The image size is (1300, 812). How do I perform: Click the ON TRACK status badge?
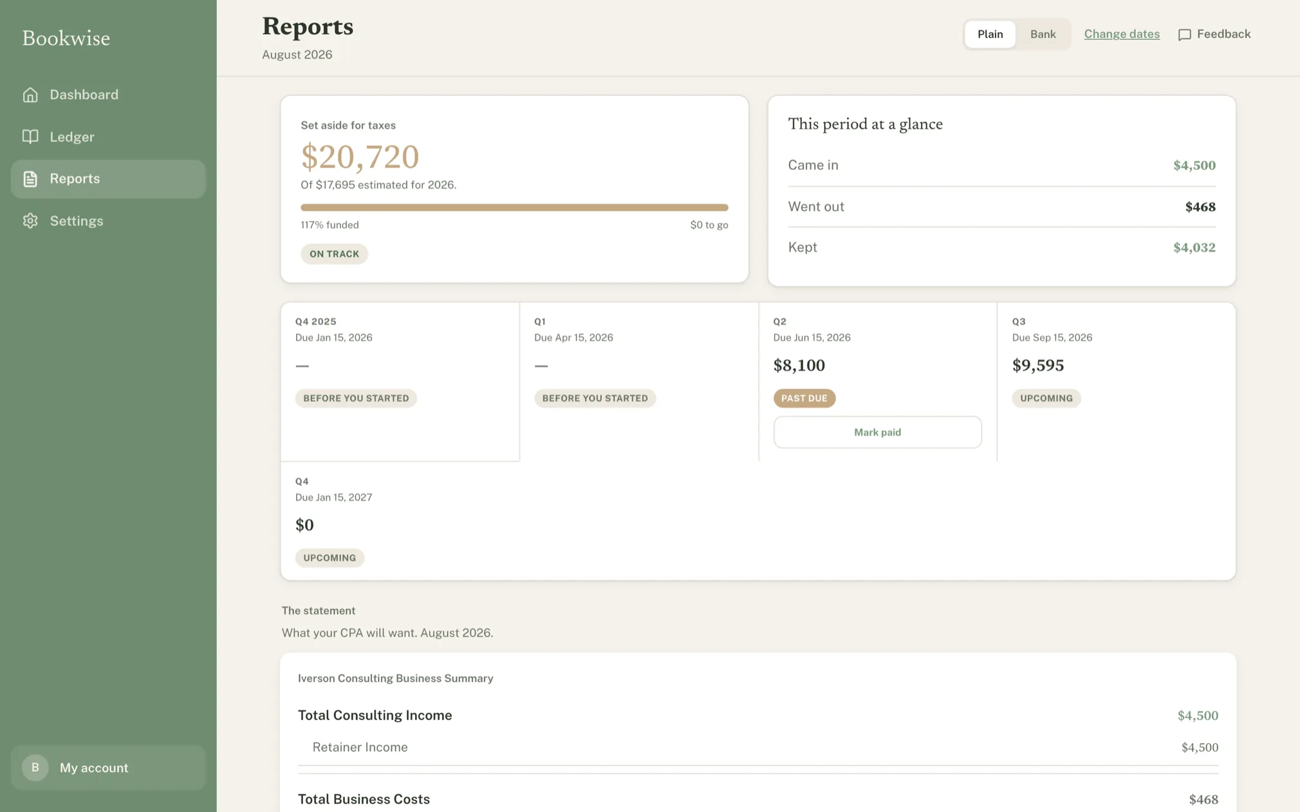pyautogui.click(x=334, y=254)
